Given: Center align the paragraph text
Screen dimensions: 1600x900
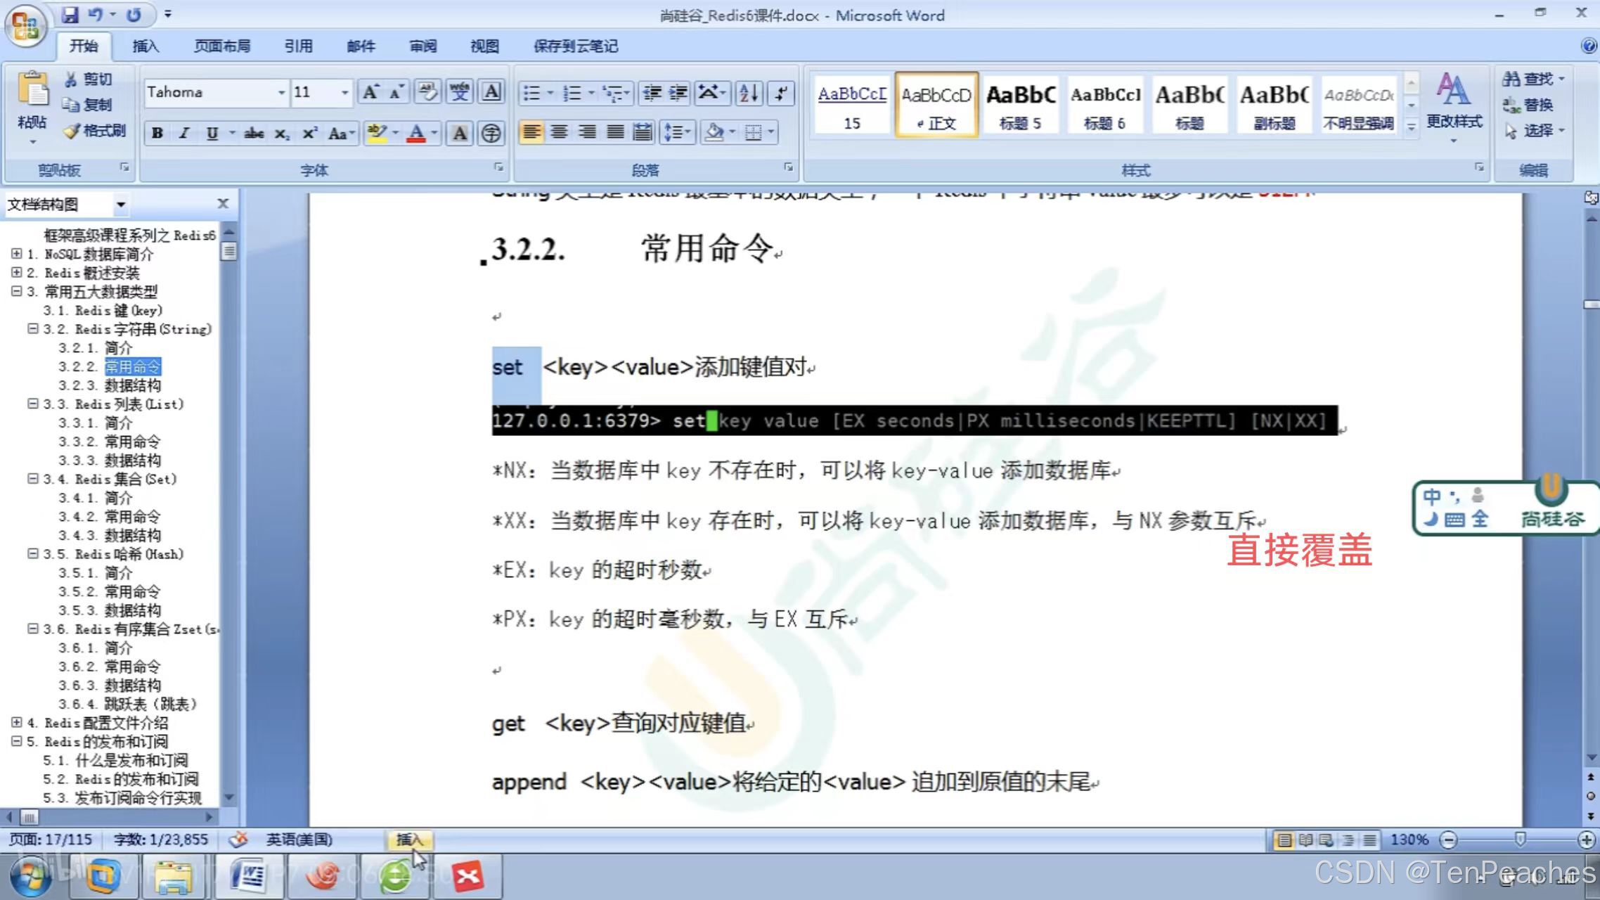Looking at the screenshot, I should point(560,132).
